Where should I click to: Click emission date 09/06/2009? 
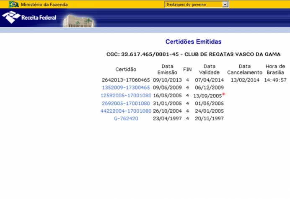pos(167,88)
